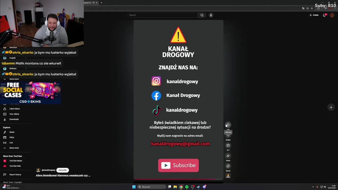Go to next Short with down arrow

click(x=331, y=107)
